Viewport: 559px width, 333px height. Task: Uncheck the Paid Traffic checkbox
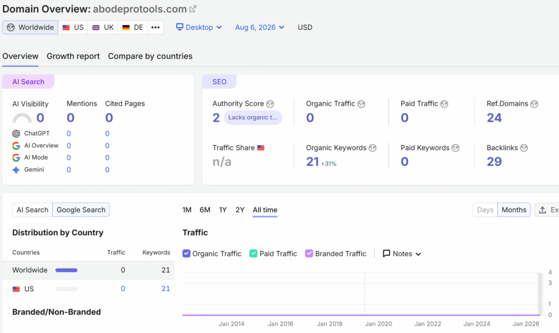[x=253, y=253]
